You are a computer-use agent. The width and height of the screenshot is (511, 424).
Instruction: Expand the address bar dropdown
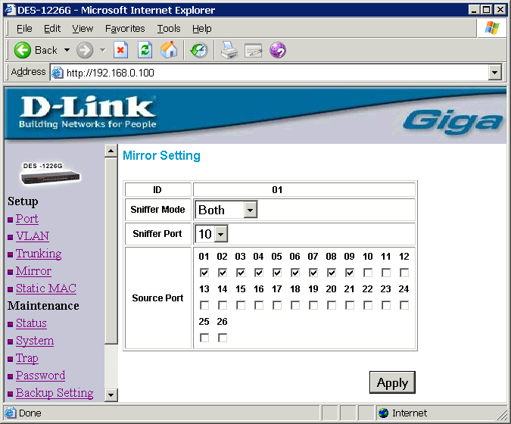(x=494, y=73)
